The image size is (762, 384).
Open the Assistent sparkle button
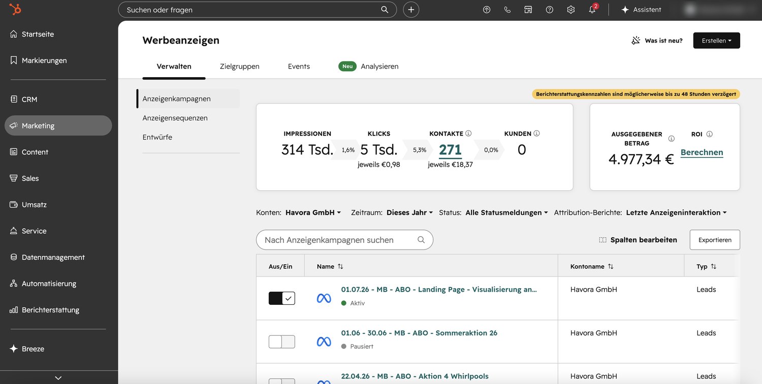(x=641, y=10)
